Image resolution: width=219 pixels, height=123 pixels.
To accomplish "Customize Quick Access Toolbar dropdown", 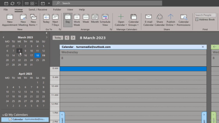I will pyautogui.click(x=49, y=3).
